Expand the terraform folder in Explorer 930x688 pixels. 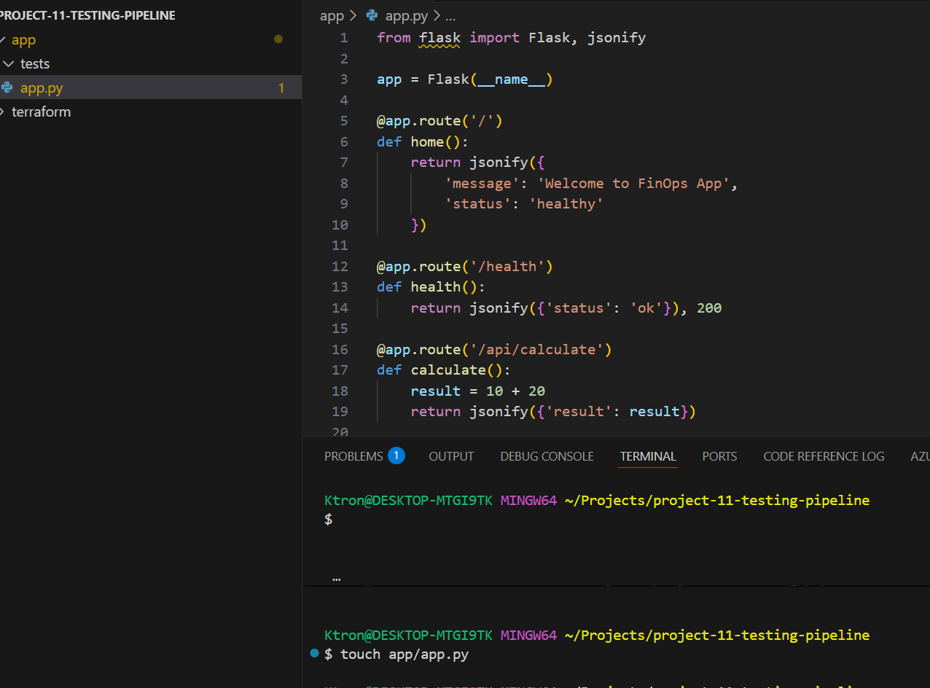pos(41,112)
